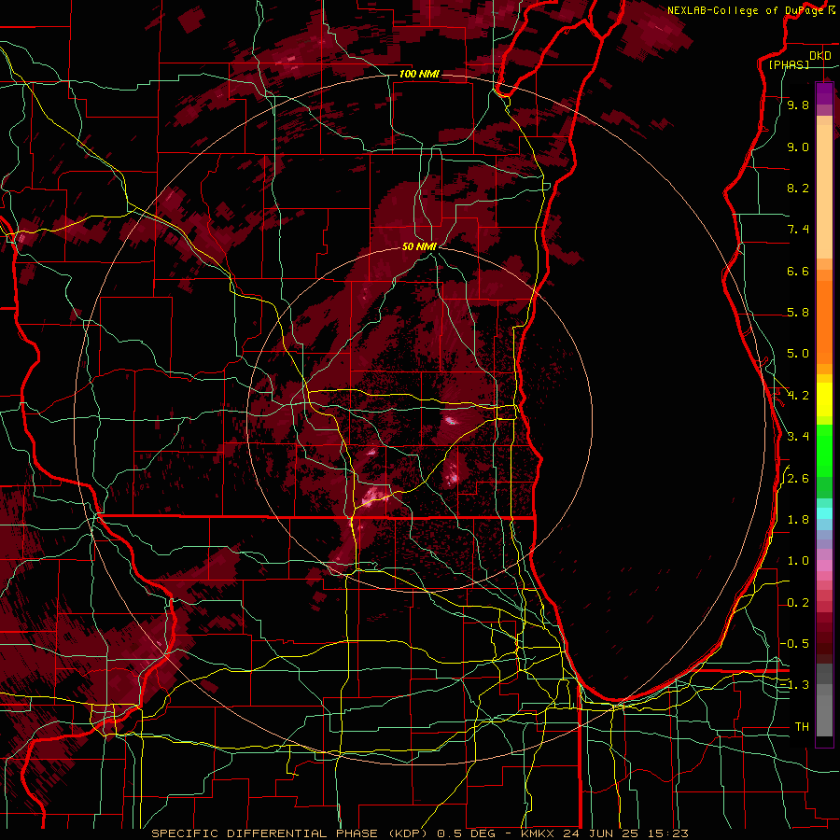Click the purple top segment of color bar
Image resolution: width=840 pixels, height=840 pixels.
[x=824, y=93]
